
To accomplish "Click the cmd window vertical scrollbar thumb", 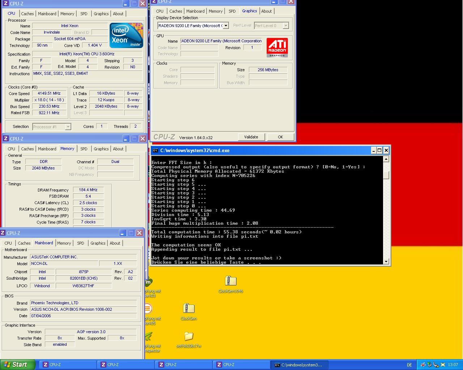I will [x=386, y=175].
